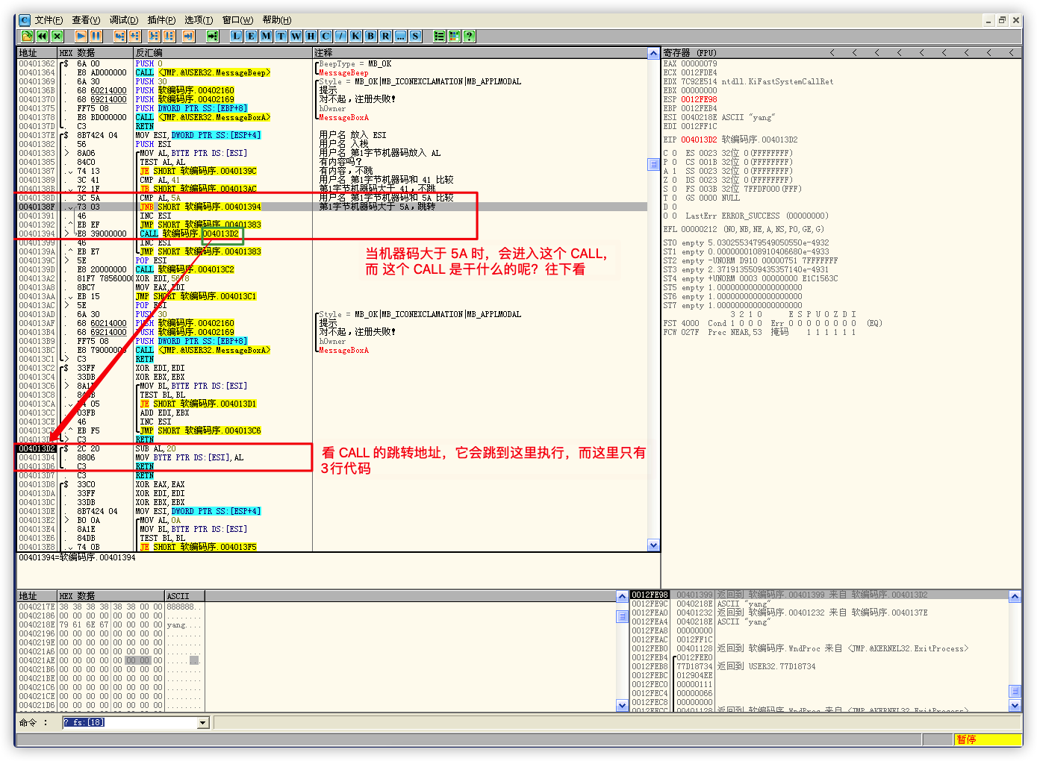
Task: Open the 插件(P) plugins menu
Action: point(161,20)
